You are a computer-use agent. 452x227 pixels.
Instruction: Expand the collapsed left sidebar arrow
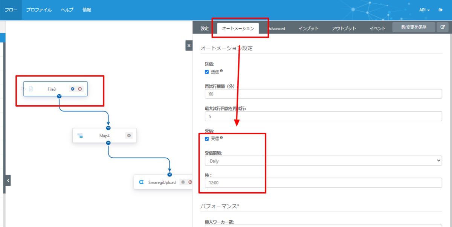[8, 180]
